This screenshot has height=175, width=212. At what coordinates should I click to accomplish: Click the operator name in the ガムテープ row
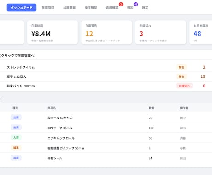point(183,148)
